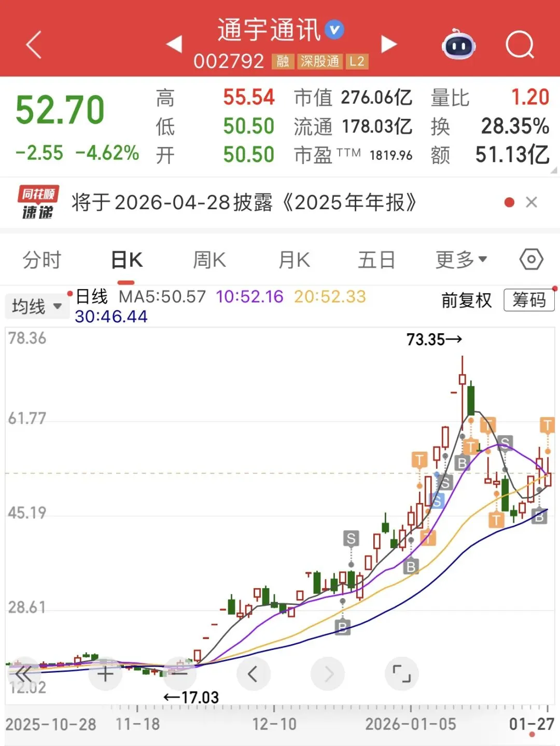Go back using the header arrow
This screenshot has height=746, width=560.
coord(34,45)
